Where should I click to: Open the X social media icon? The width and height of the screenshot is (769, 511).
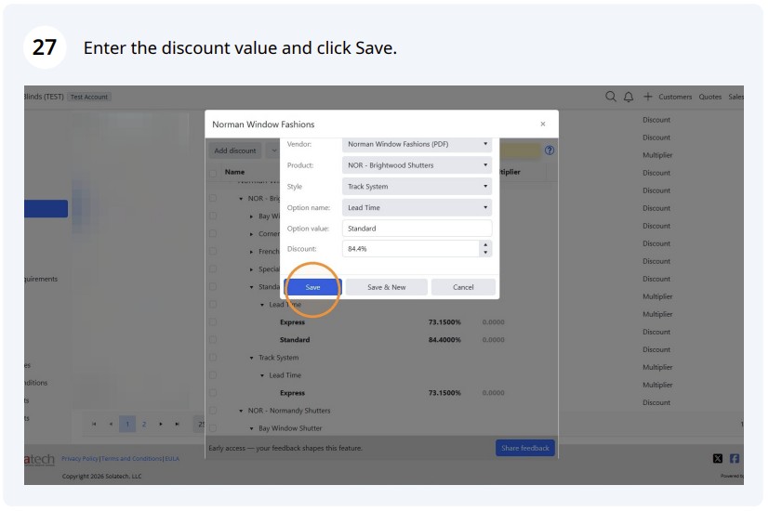pyautogui.click(x=718, y=458)
